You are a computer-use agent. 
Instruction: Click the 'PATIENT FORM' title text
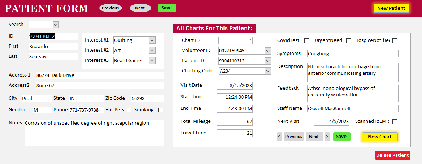(47, 8)
